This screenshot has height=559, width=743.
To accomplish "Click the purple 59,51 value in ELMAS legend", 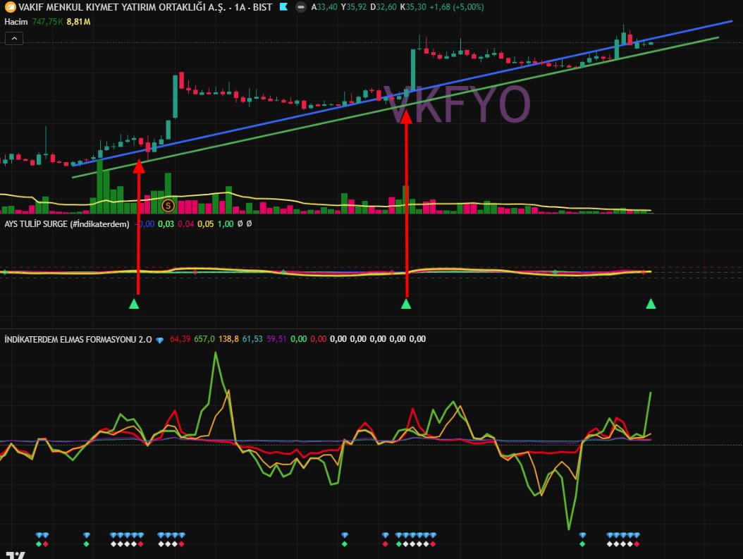I will 276,339.
